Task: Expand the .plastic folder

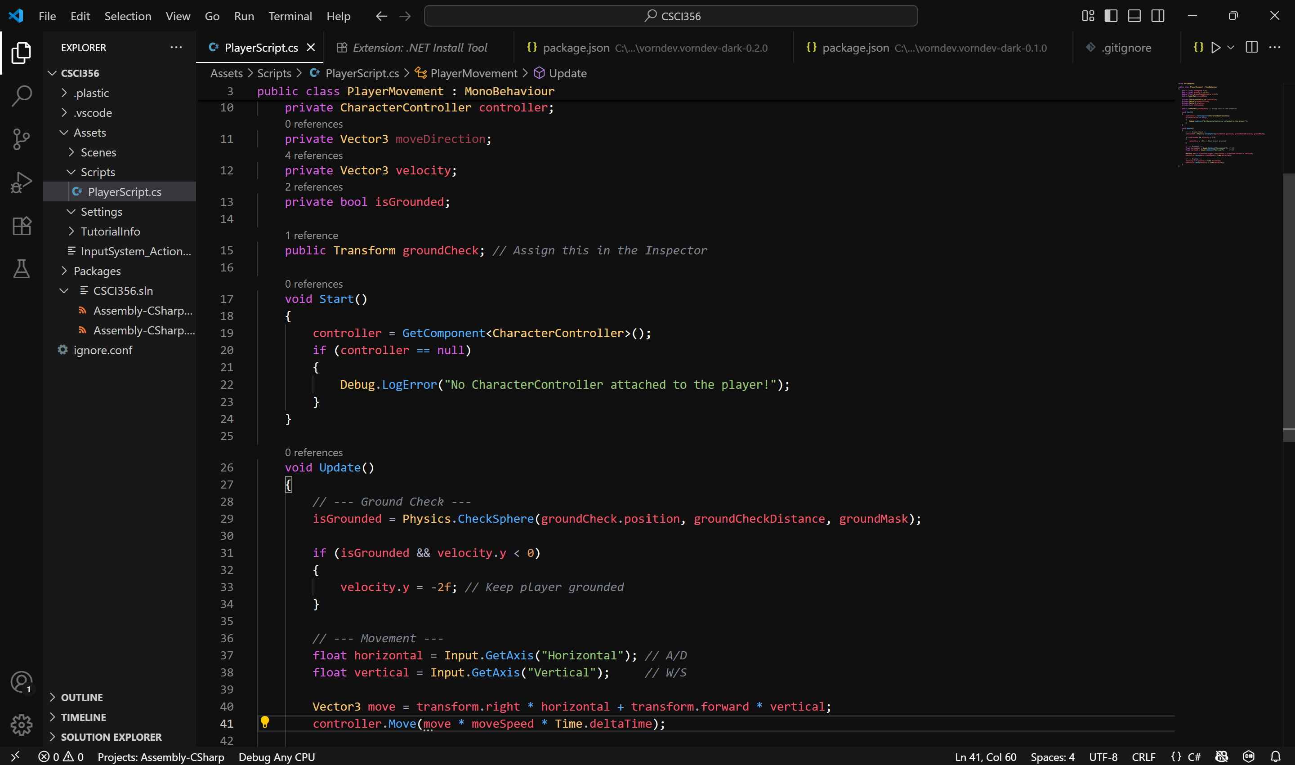Action: click(91, 93)
